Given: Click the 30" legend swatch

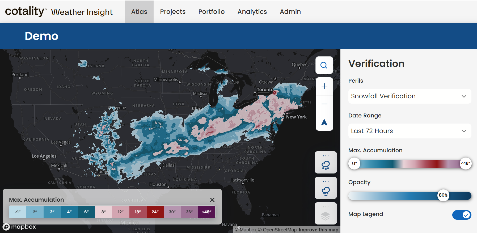Looking at the screenshot, I should [172, 212].
